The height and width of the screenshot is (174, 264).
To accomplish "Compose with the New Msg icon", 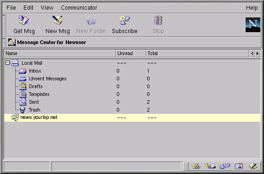I will coord(57,20).
